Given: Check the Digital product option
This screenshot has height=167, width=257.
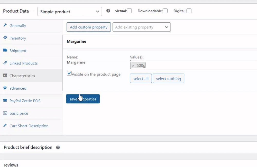Looking at the screenshot, I should coord(189,11).
